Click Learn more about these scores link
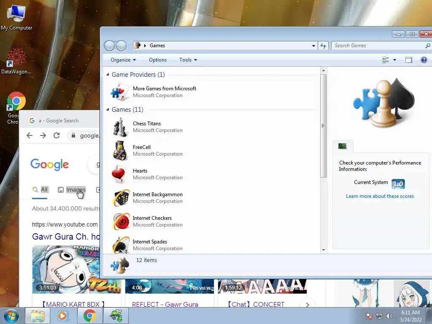Image resolution: width=432 pixels, height=324 pixels. coord(380,196)
